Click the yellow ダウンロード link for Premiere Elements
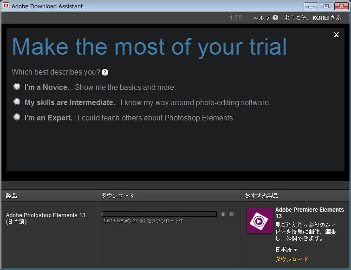Image resolution: width=351 pixels, height=270 pixels. pyautogui.click(x=292, y=259)
